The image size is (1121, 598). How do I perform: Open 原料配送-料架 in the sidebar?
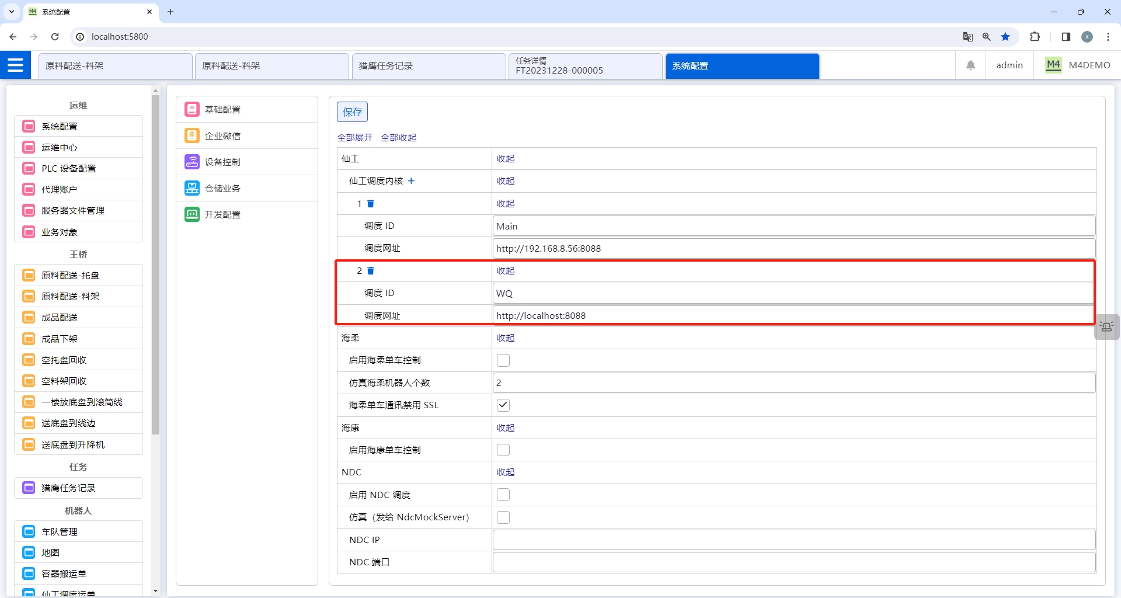coord(78,296)
